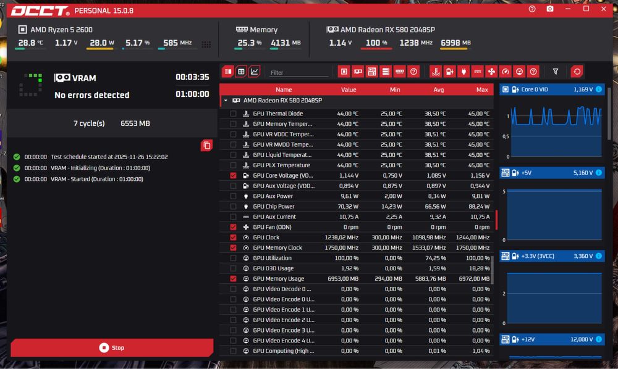Open the help icon in title bar
The height and width of the screenshot is (369, 618).
[x=532, y=9]
